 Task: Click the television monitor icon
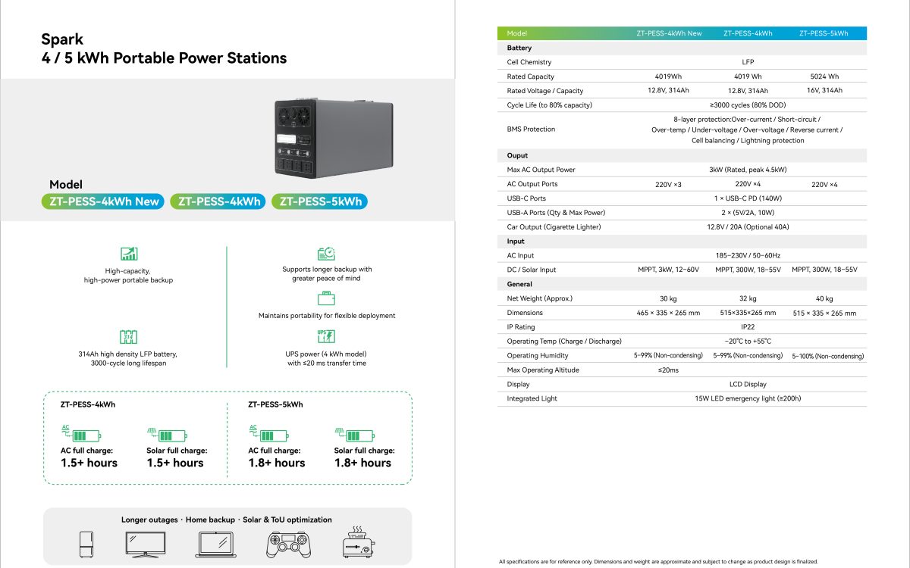click(146, 543)
